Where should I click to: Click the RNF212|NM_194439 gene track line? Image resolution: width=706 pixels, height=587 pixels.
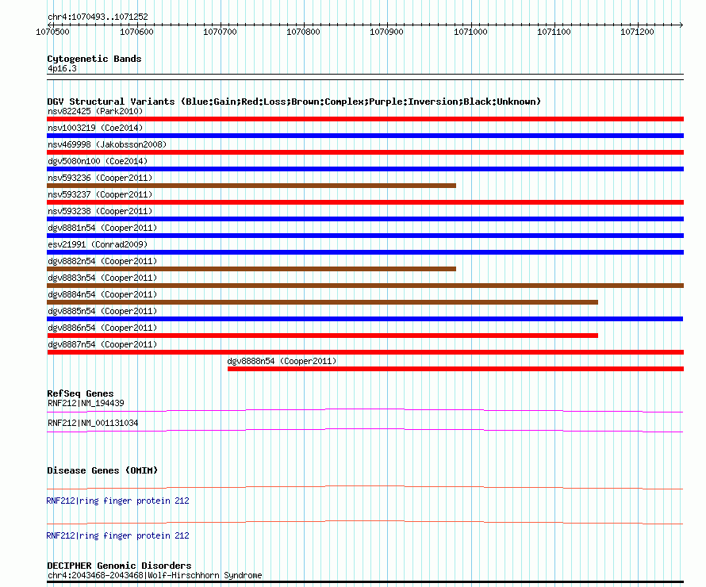365,411
